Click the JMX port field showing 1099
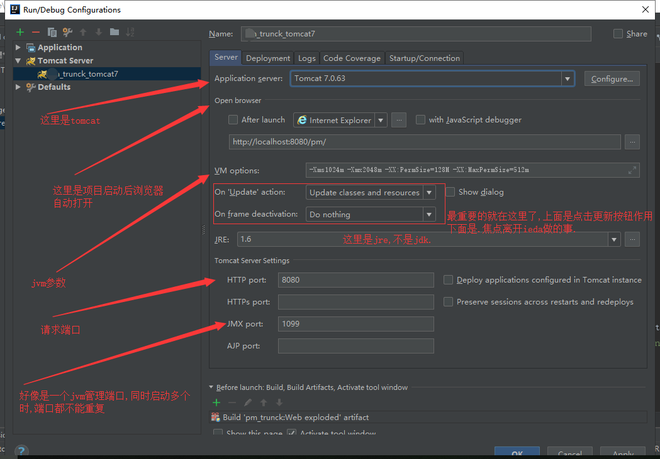 pyautogui.click(x=355, y=324)
